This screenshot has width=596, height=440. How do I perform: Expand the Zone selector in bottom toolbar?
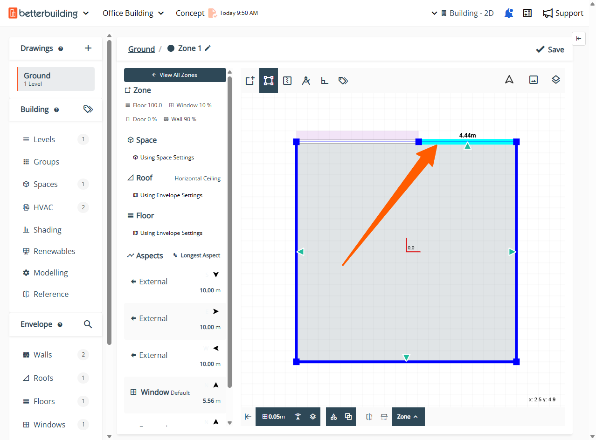coord(408,417)
